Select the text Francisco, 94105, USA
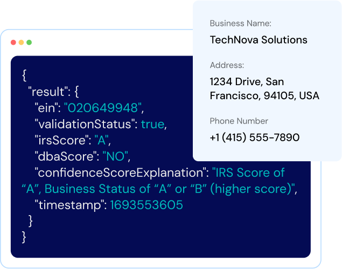342x269 pixels. (264, 95)
